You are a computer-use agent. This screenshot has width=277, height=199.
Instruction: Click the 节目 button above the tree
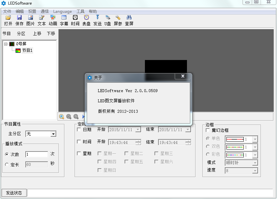point(7,33)
